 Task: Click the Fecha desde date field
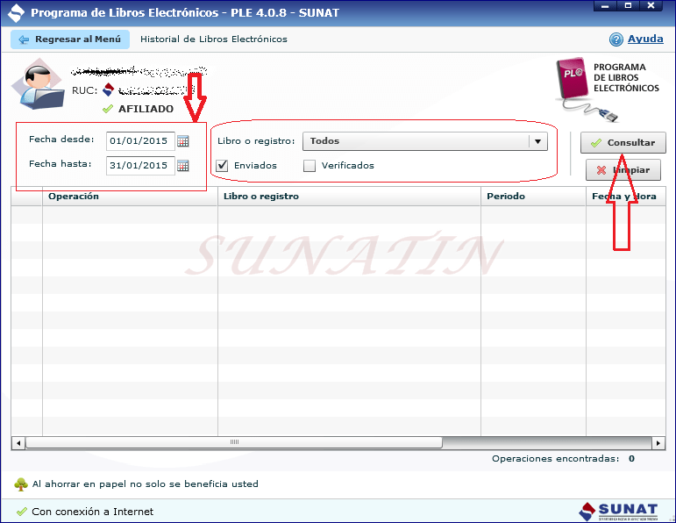point(139,141)
